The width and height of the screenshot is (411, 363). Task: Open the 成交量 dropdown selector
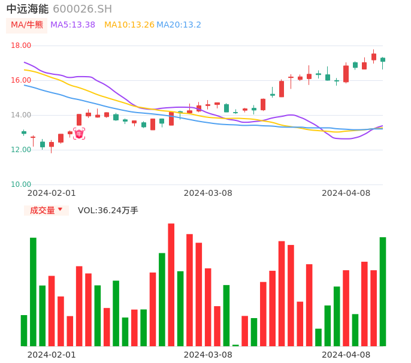coord(46,210)
